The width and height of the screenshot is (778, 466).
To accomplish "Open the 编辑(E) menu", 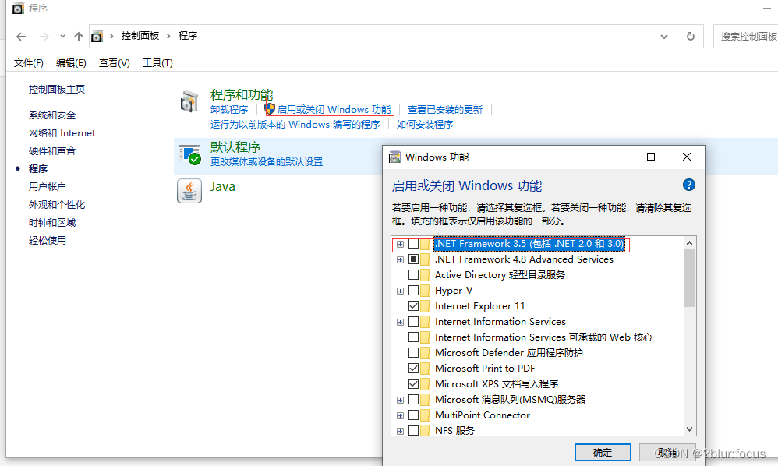I will (x=71, y=63).
